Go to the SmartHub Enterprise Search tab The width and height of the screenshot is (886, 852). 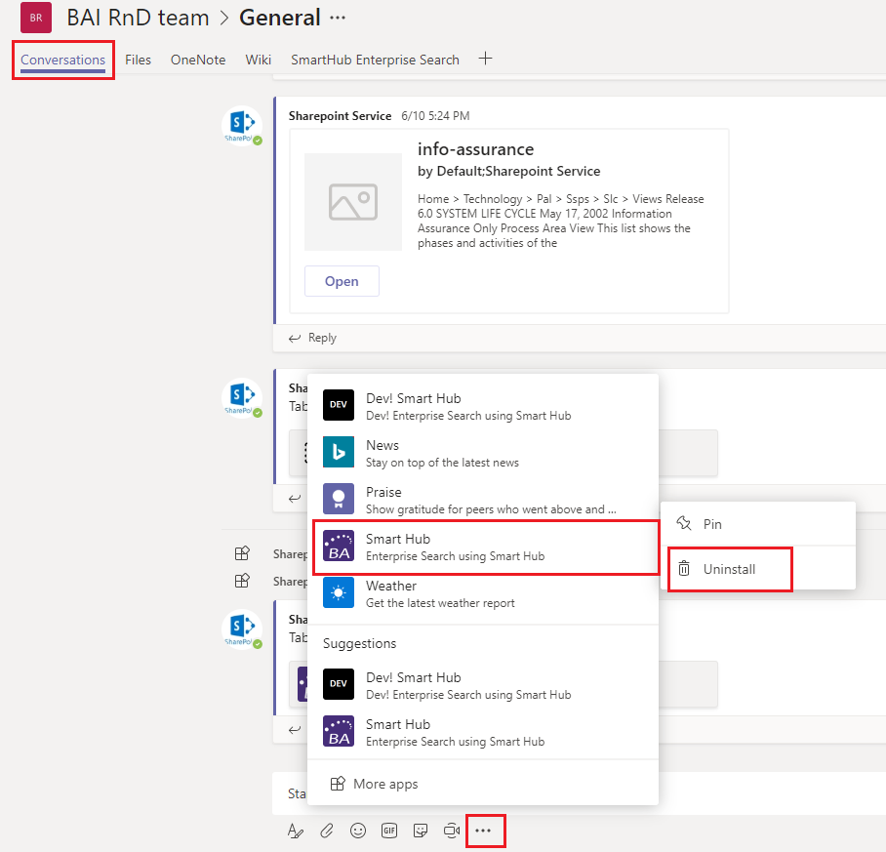pos(375,60)
